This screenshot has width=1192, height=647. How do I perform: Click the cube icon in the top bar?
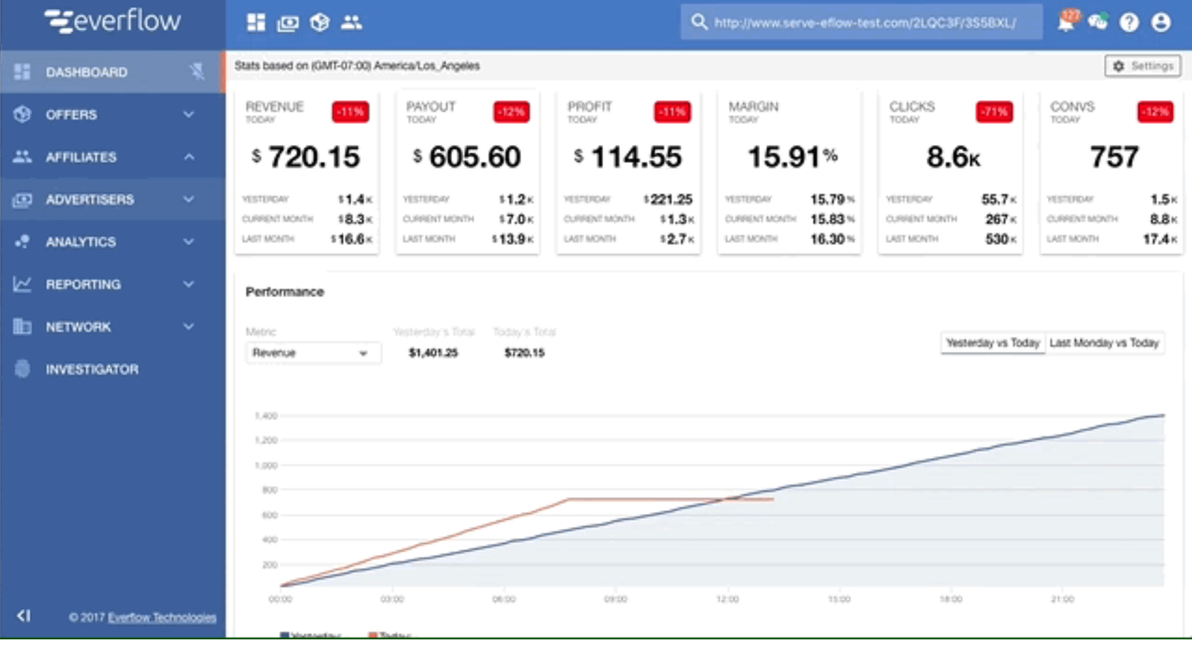(319, 22)
